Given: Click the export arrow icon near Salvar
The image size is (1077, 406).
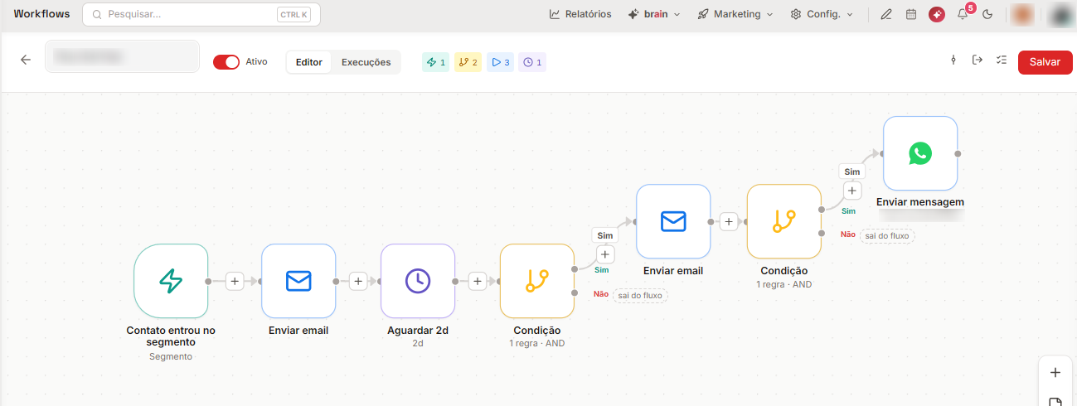Looking at the screenshot, I should coord(978,60).
